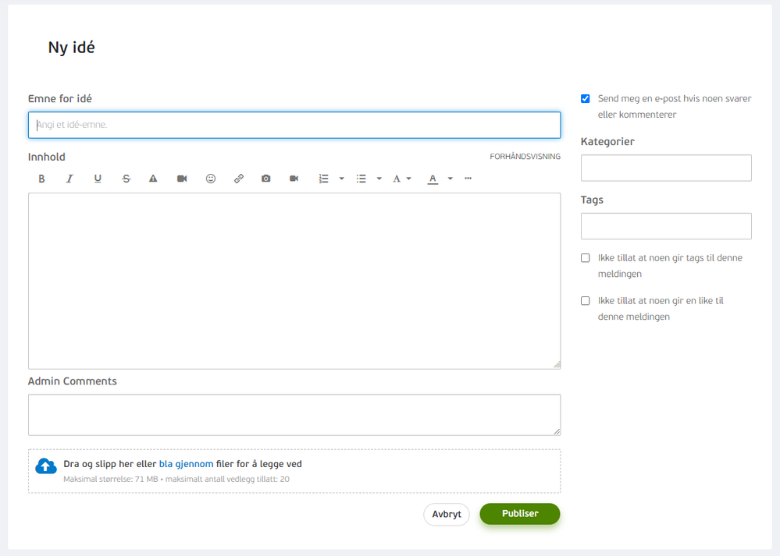Apply strikethrough formatting
780x556 pixels.
point(126,179)
